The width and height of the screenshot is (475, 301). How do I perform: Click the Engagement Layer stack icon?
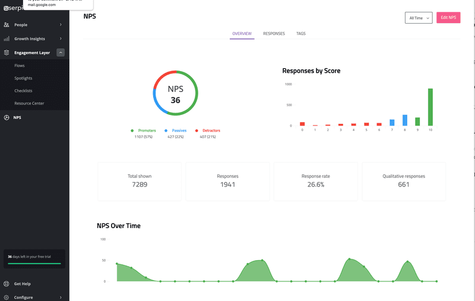[7, 53]
